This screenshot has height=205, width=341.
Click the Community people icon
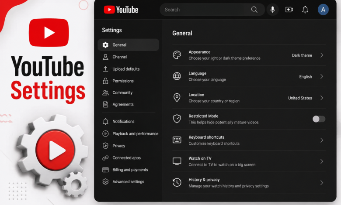(105, 93)
